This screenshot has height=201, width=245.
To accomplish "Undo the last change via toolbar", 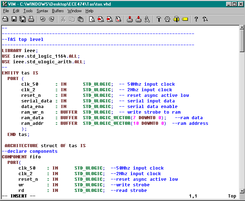I will coord(43,19).
